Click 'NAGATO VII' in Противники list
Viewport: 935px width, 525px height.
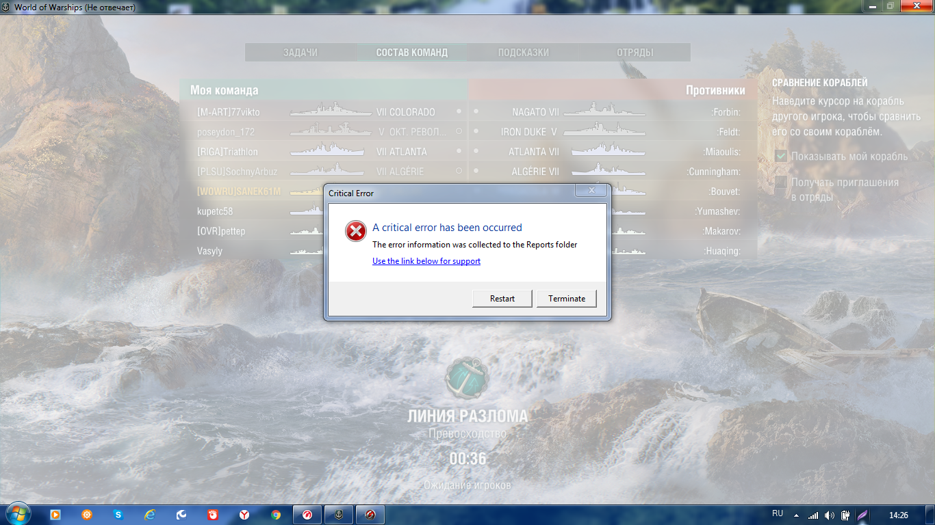point(535,112)
